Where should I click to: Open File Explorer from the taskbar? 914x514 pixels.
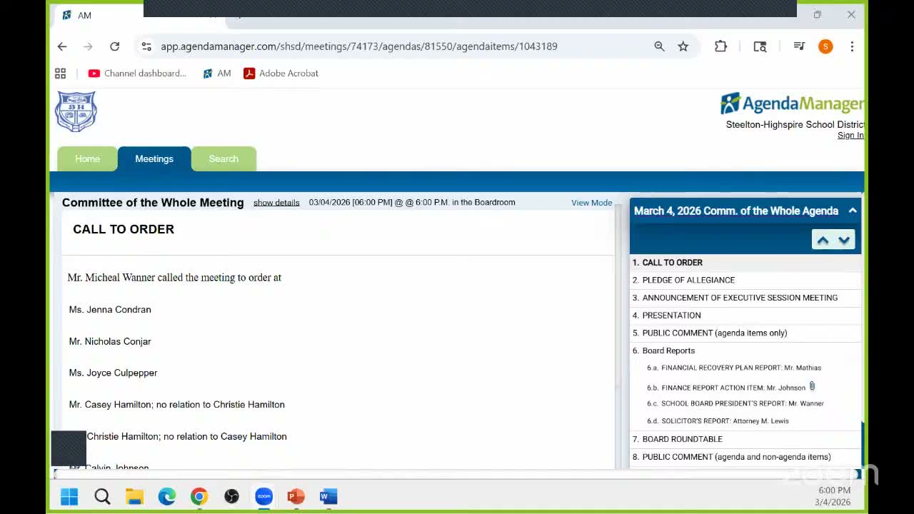pyautogui.click(x=134, y=497)
